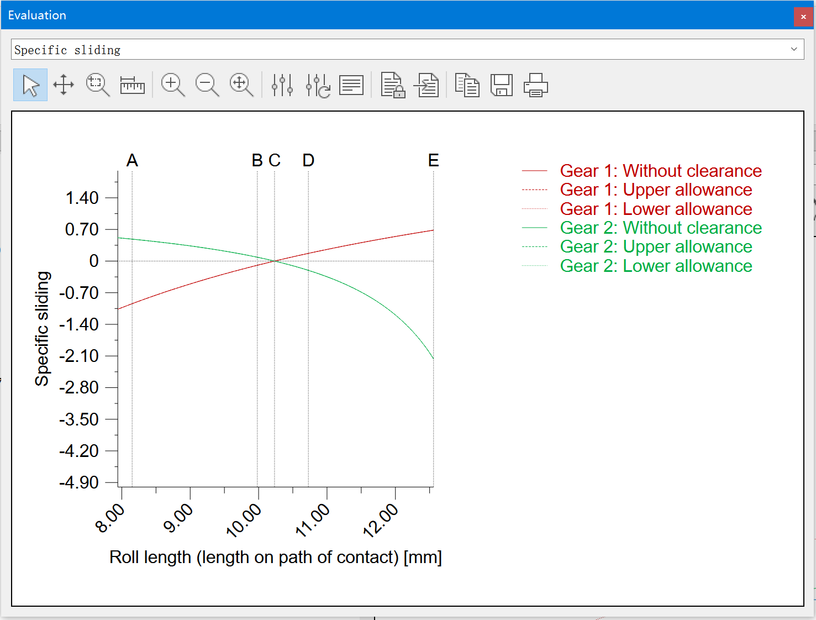The height and width of the screenshot is (620, 816).
Task: Choose the ruler measurement tool
Action: point(132,85)
